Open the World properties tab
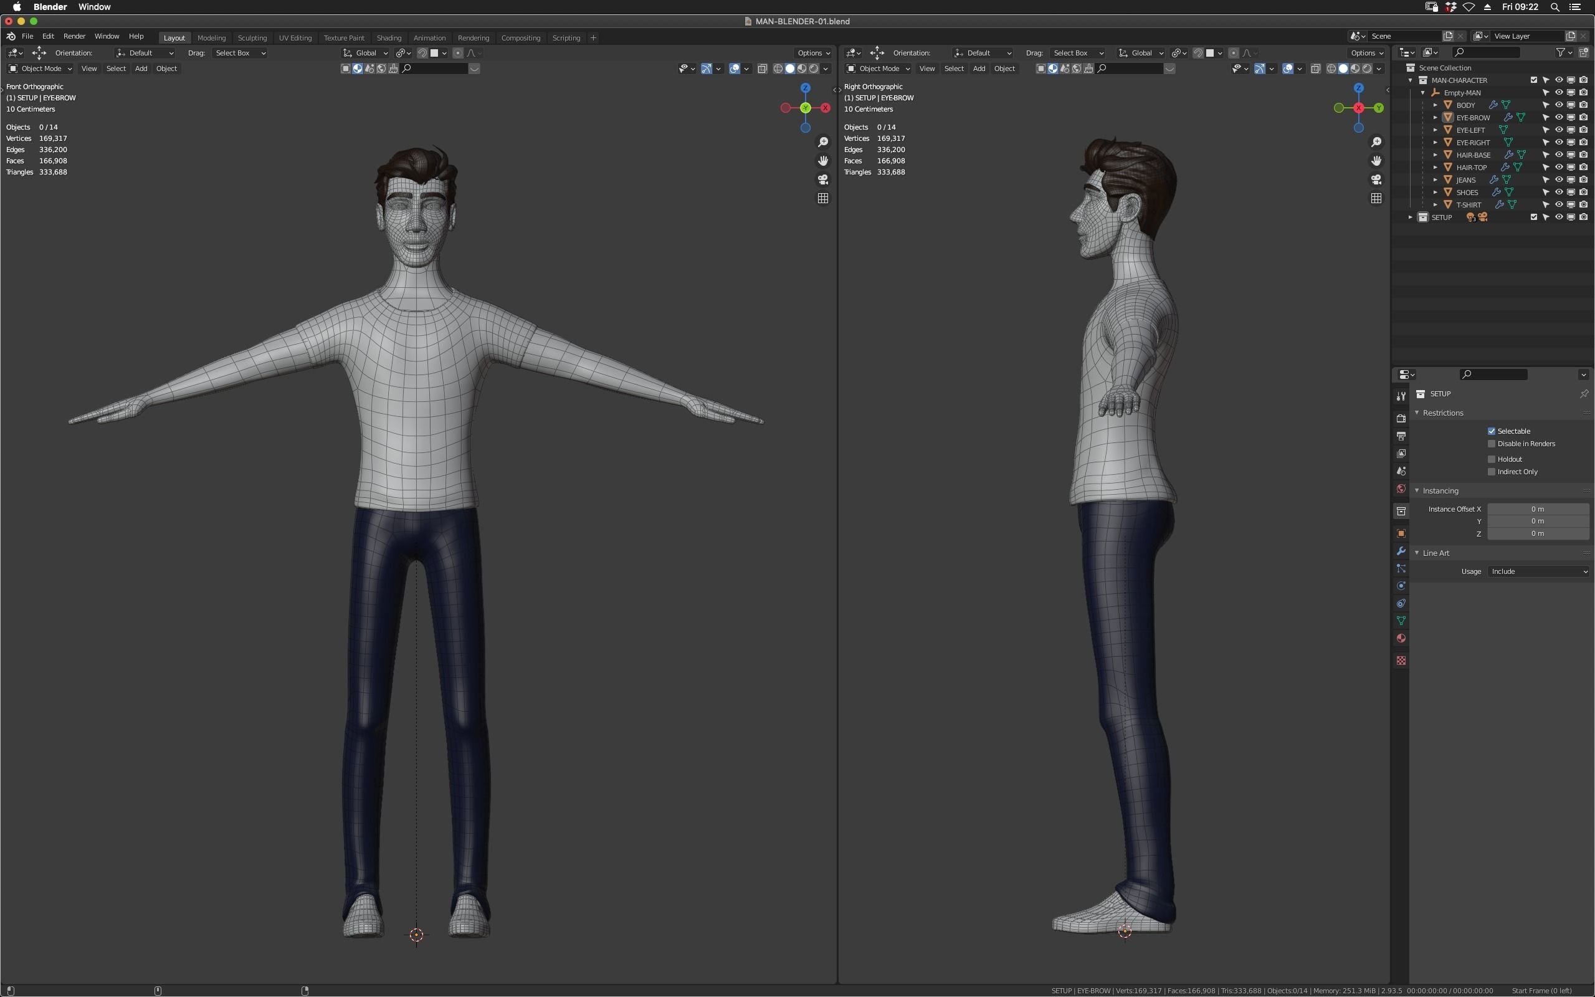1595x997 pixels. tap(1401, 489)
